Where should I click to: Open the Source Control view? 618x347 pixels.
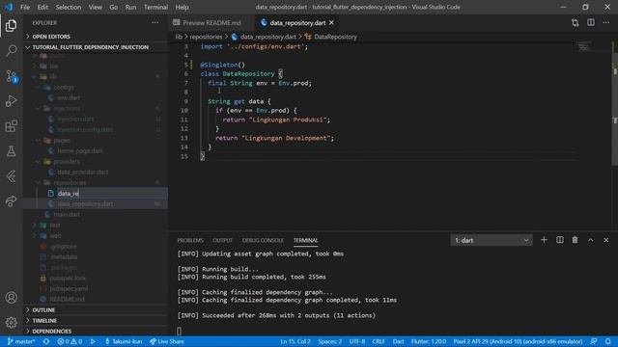pyautogui.click(x=11, y=76)
